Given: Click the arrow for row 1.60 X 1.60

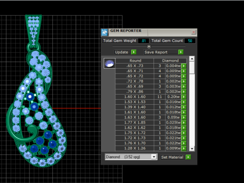Looking at the screenshot, I should (x=184, y=97).
